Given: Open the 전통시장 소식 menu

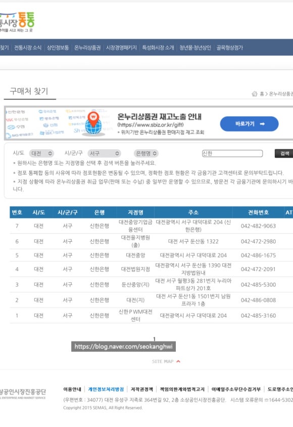Looking at the screenshot, I should (28, 48).
